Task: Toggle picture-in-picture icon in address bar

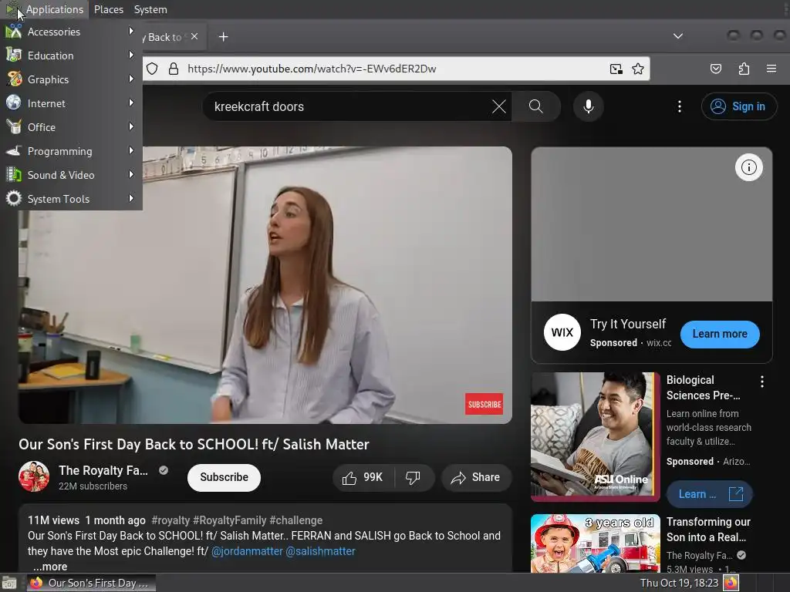Action: [616, 69]
